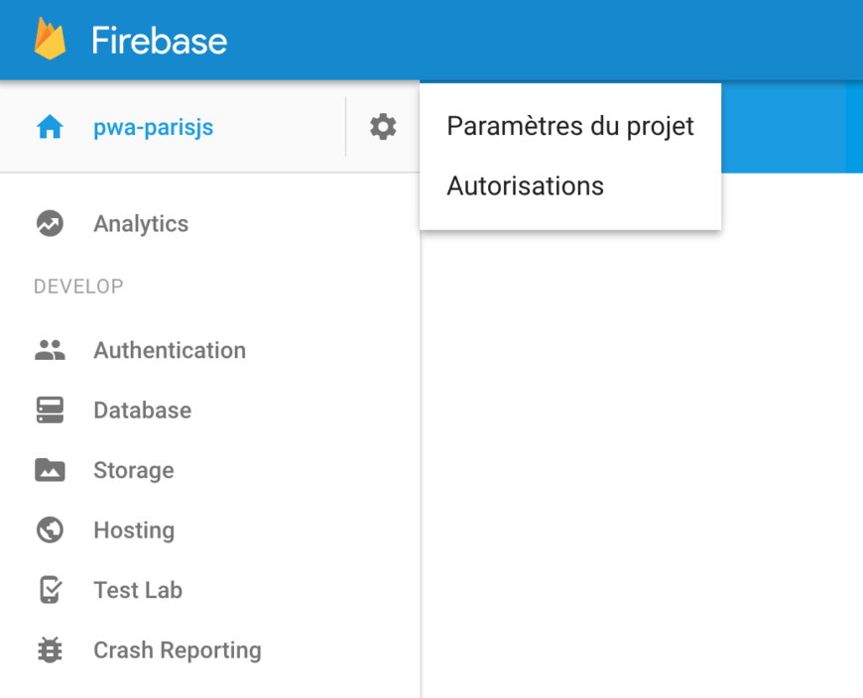Open the Hosting section
Image resolution: width=863 pixels, height=698 pixels.
click(x=134, y=529)
